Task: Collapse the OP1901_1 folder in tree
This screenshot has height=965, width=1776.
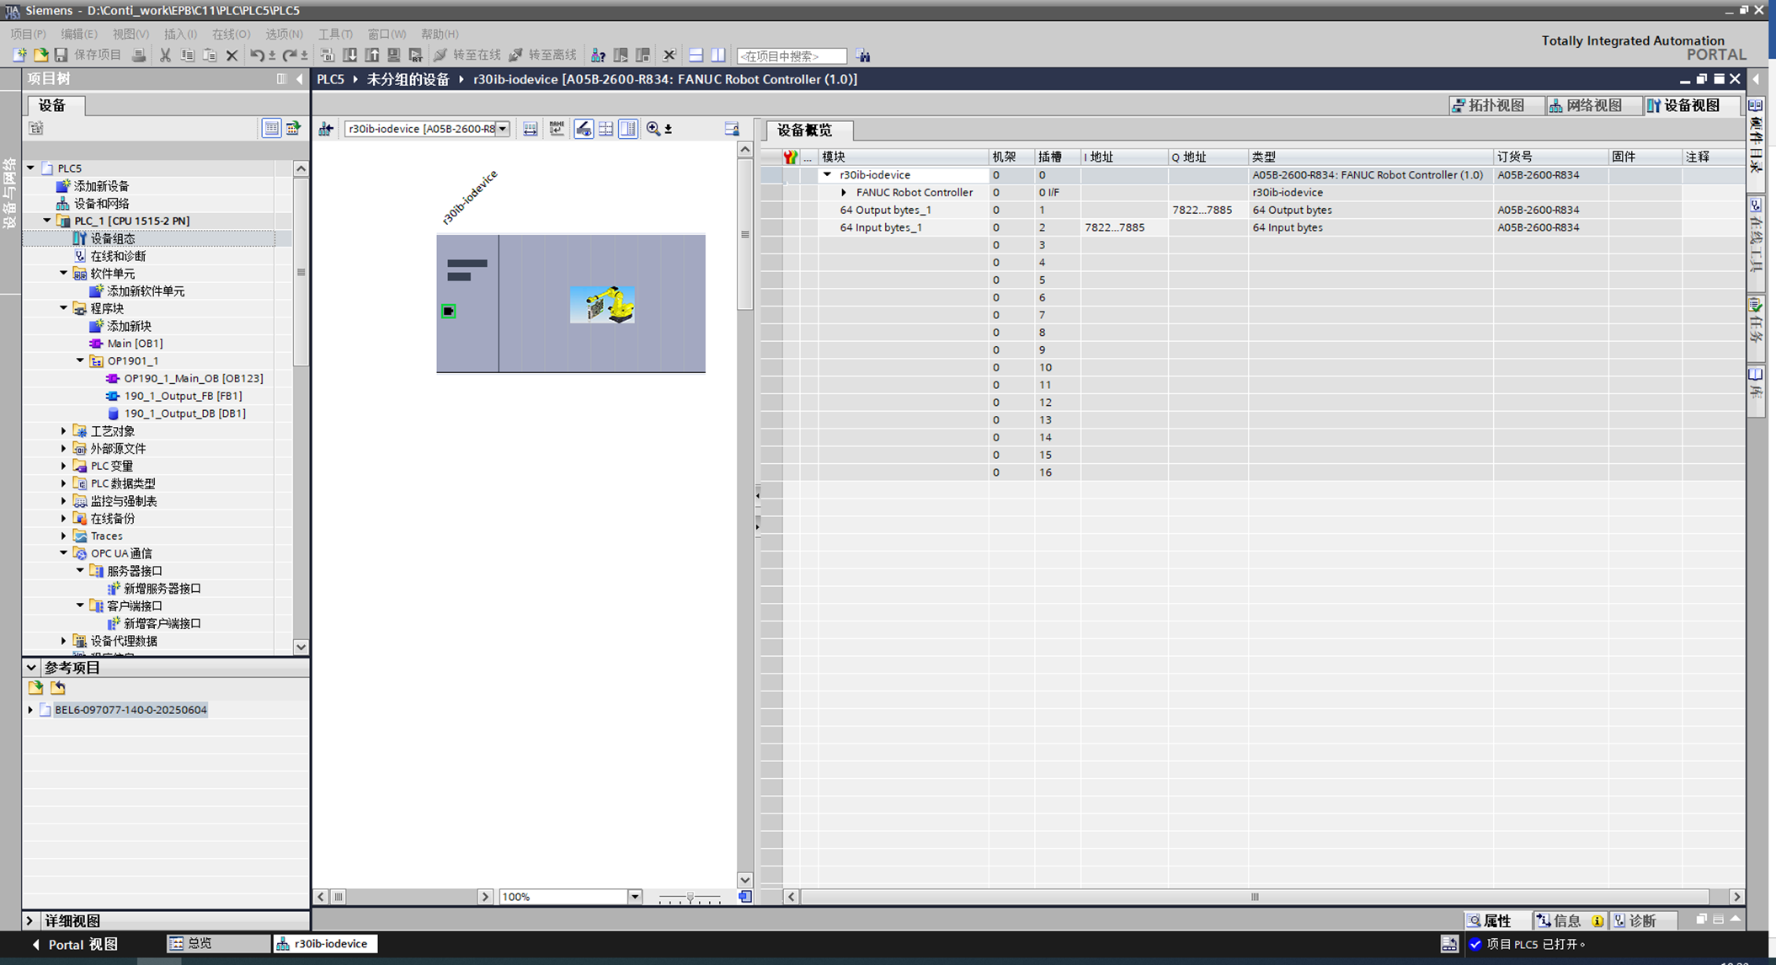Action: (x=80, y=360)
